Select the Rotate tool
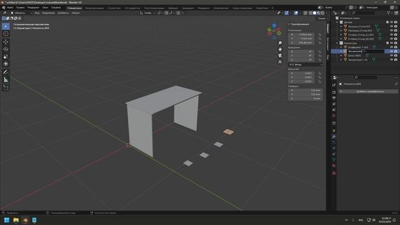Image resolution: width=400 pixels, height=225 pixels. pyautogui.click(x=6, y=49)
